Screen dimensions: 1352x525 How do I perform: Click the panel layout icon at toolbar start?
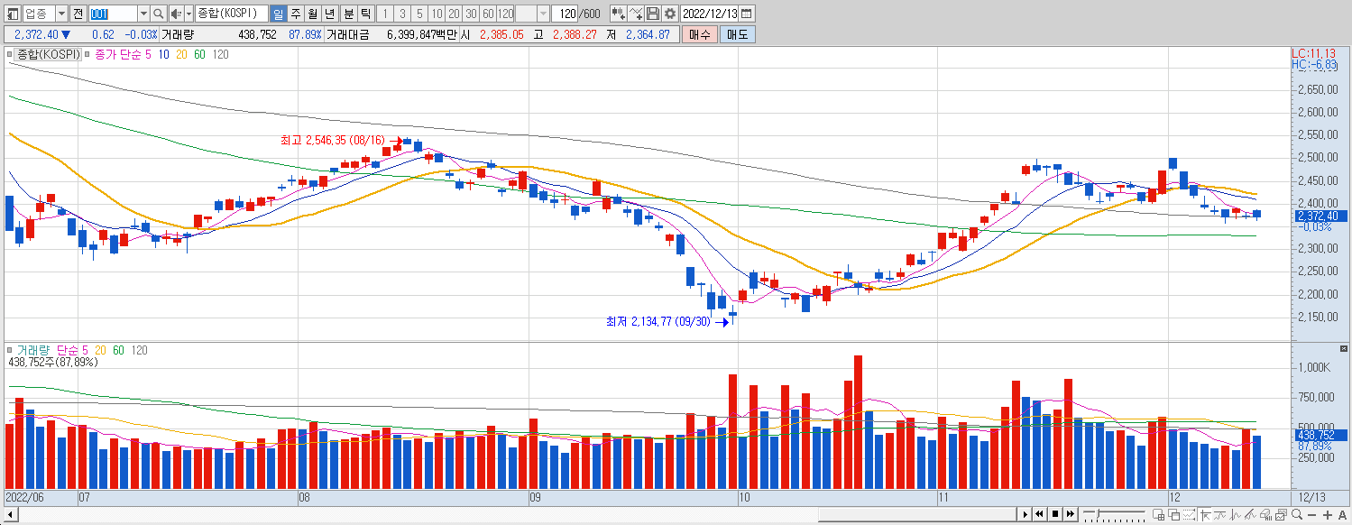12,14
